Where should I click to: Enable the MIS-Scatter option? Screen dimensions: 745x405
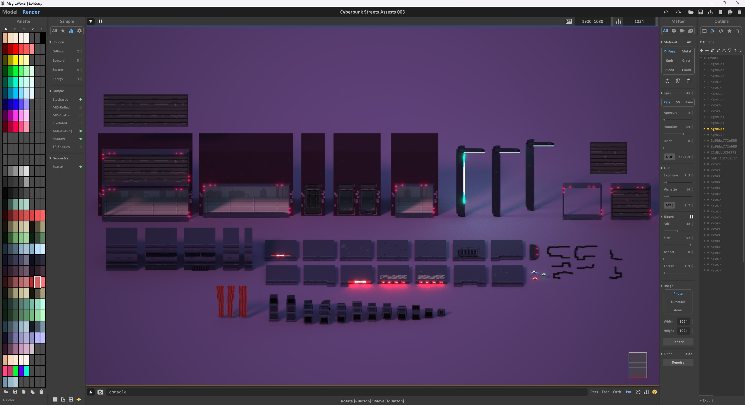81,115
